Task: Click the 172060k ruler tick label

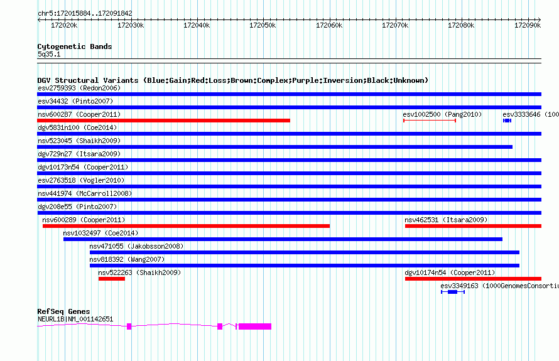Action: [x=329, y=25]
